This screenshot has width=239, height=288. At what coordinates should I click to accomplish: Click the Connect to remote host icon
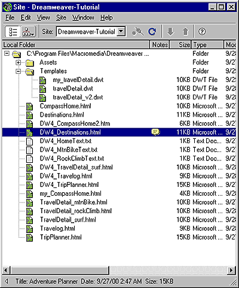point(137,32)
